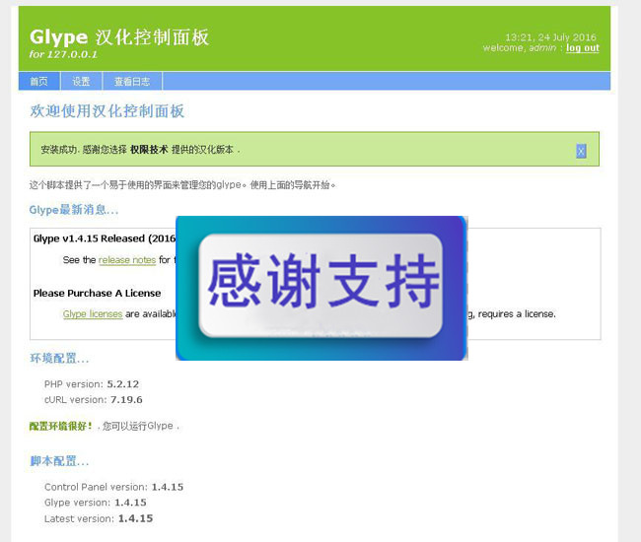Click the log out link
The height and width of the screenshot is (542, 641).
[583, 47]
